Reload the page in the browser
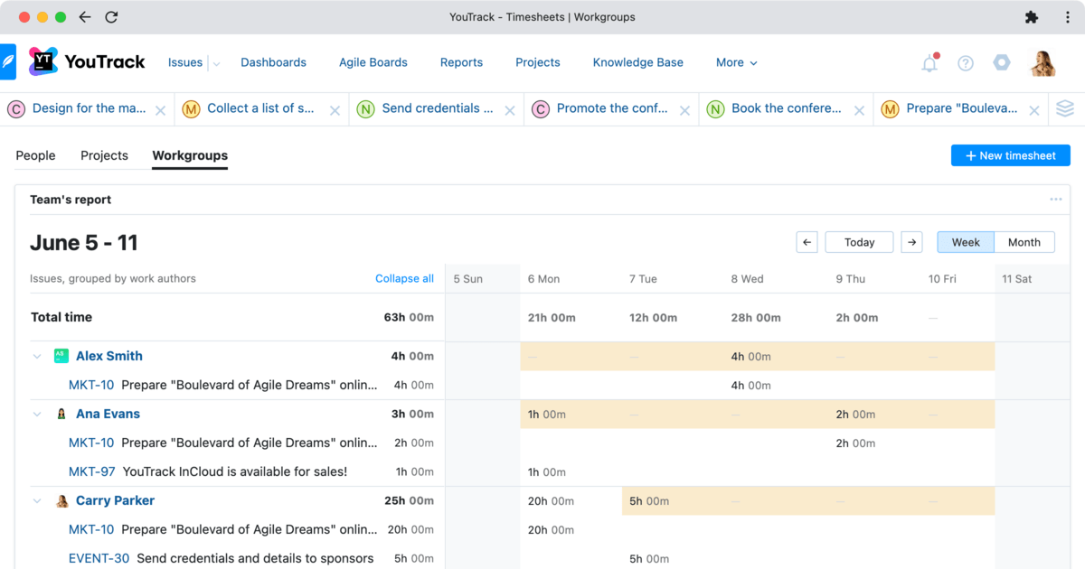1085x569 pixels. pos(110,16)
